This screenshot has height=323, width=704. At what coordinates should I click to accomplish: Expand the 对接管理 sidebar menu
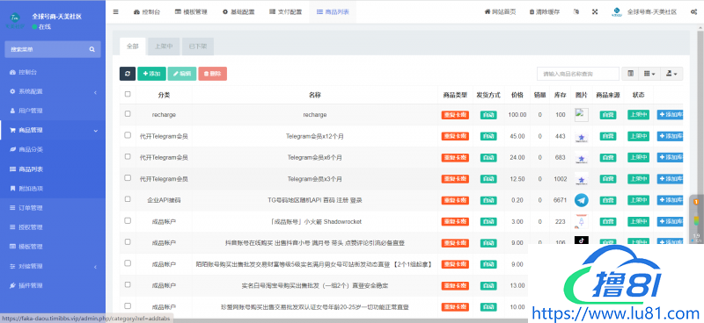[53, 266]
